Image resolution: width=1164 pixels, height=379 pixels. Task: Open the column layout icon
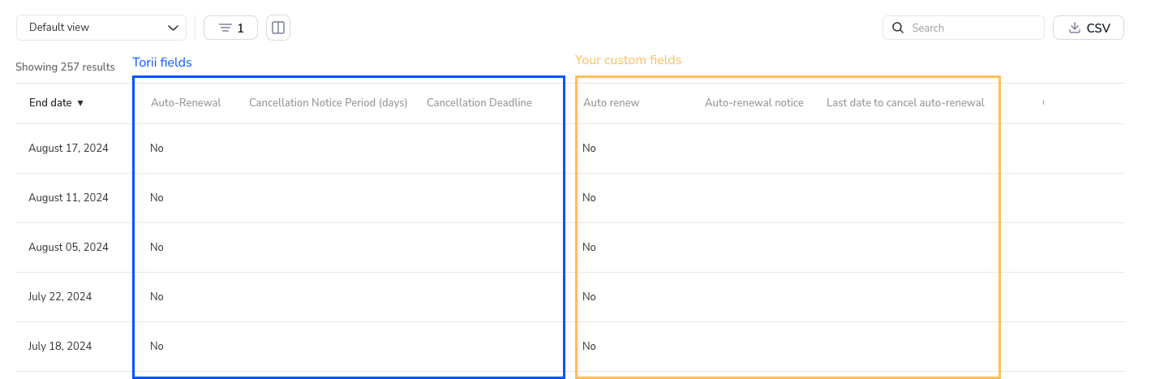[x=278, y=28]
